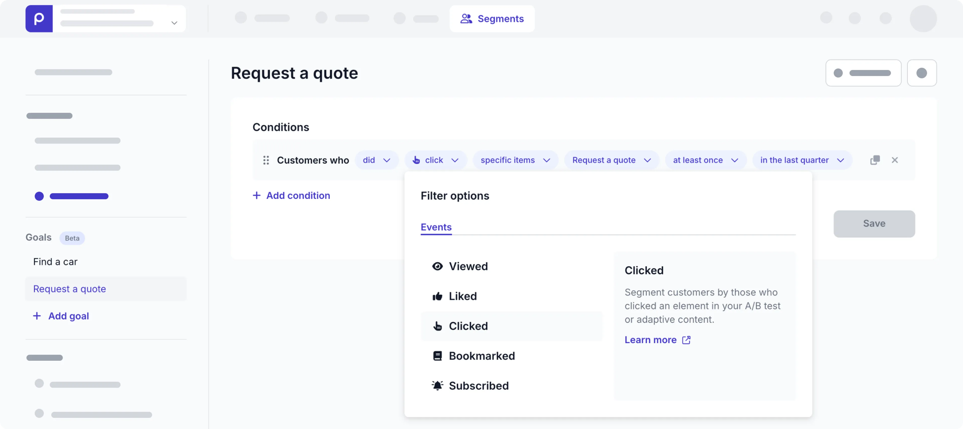
Task: Expand the 'click' event dropdown
Action: pos(436,160)
